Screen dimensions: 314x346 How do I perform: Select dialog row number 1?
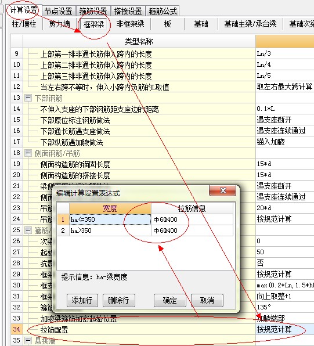(63, 219)
